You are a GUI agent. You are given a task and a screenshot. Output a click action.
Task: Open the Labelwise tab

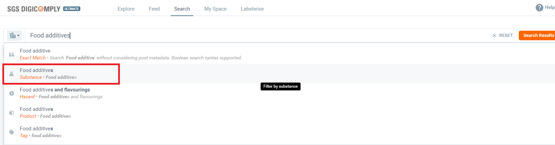(252, 9)
